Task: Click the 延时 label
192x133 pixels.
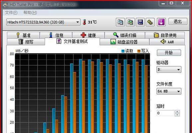Action: [x=160, y=106]
